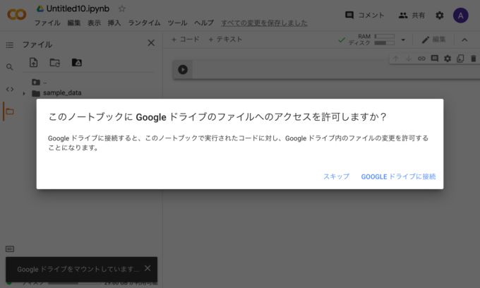Click the Untitled10.ipynb title
Screen dimensions: 480x288
pos(78,8)
